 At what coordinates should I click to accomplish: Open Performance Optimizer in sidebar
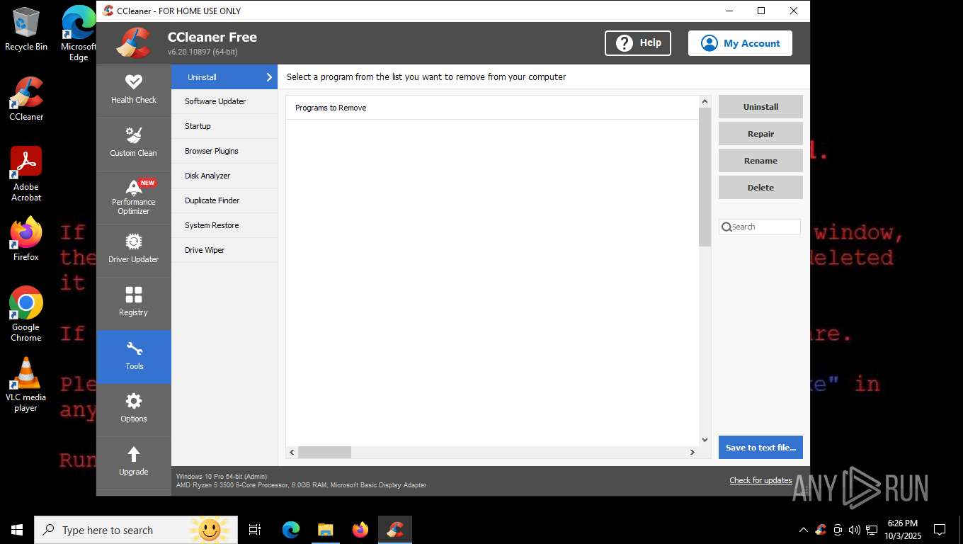[x=134, y=198]
